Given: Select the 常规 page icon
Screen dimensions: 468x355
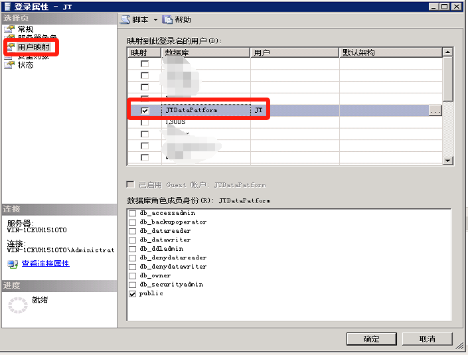Looking at the screenshot, I should click(9, 30).
